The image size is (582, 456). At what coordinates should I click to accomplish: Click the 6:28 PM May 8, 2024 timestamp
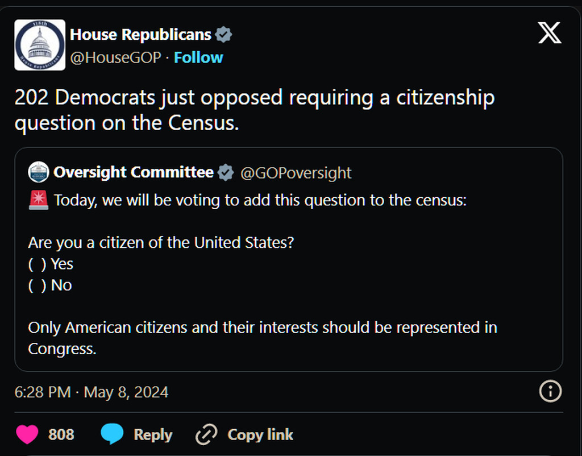click(x=92, y=392)
